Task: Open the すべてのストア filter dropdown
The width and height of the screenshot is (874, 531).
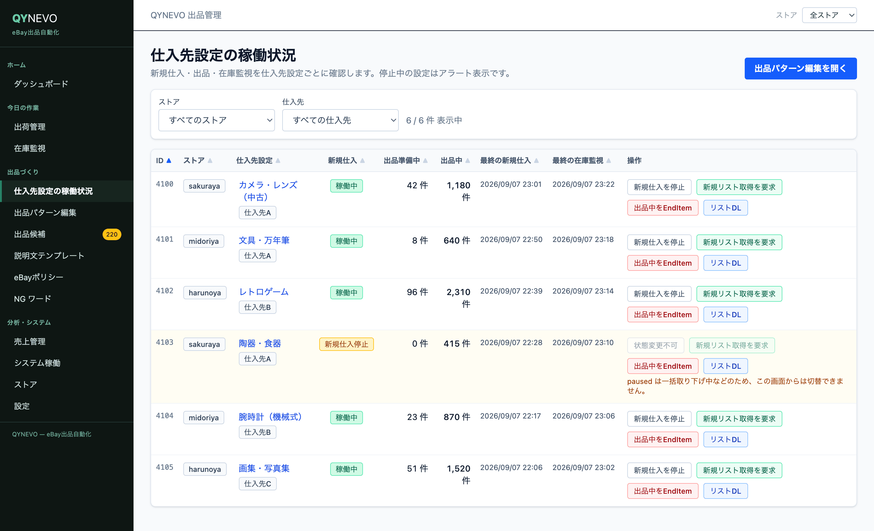Action: pos(216,120)
